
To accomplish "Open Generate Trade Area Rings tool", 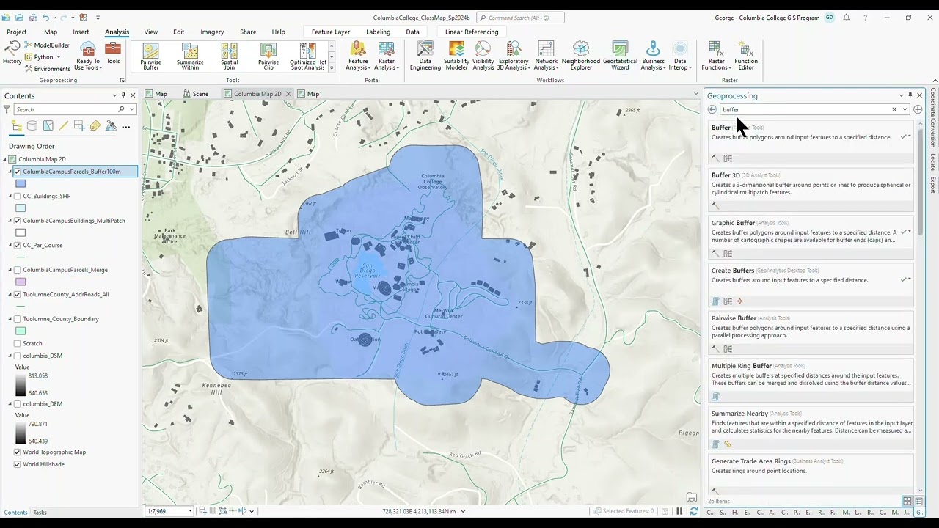I will 811,474.
